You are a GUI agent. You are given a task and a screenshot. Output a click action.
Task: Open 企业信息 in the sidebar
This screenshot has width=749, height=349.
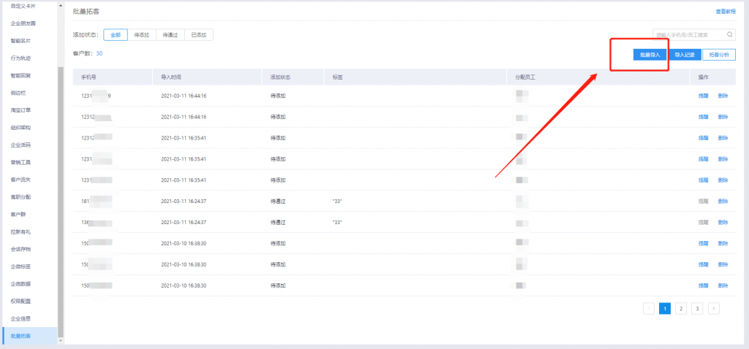[x=20, y=318]
